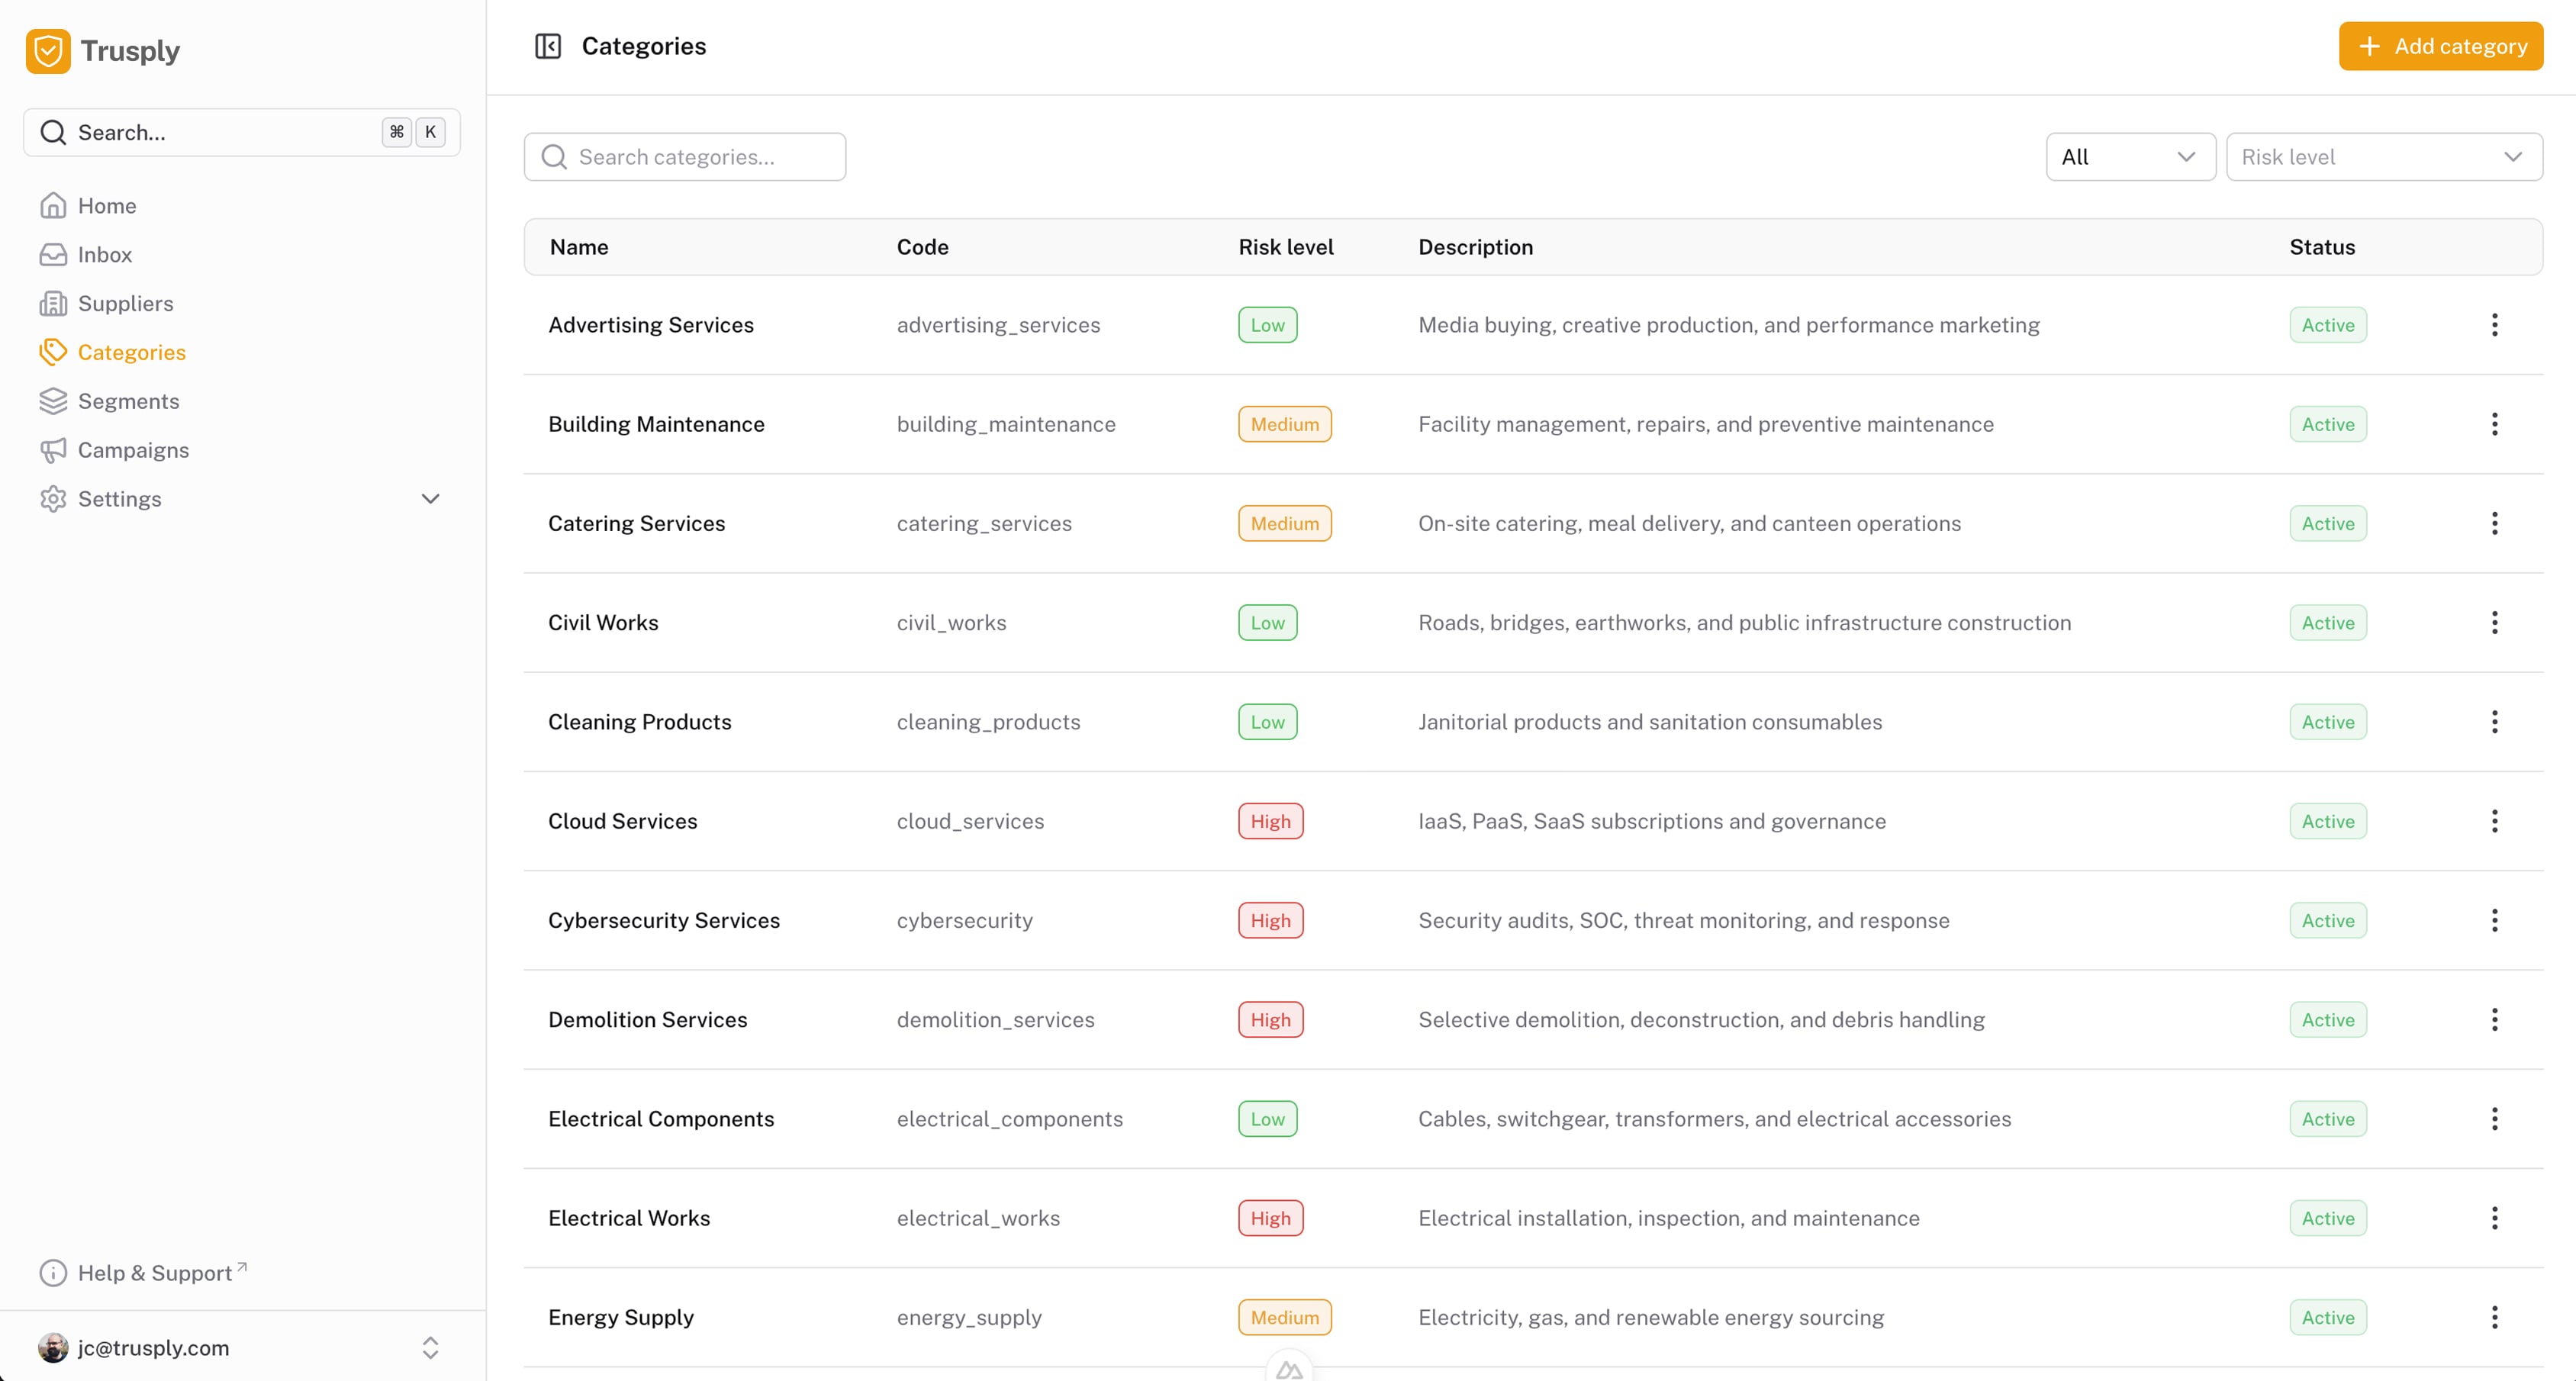Click the Add category button
Screen dimensions: 2576x1381
click(x=2440, y=46)
